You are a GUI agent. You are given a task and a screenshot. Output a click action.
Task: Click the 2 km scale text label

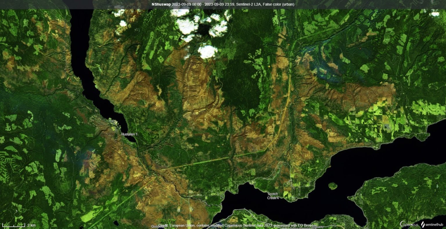pos(31,225)
